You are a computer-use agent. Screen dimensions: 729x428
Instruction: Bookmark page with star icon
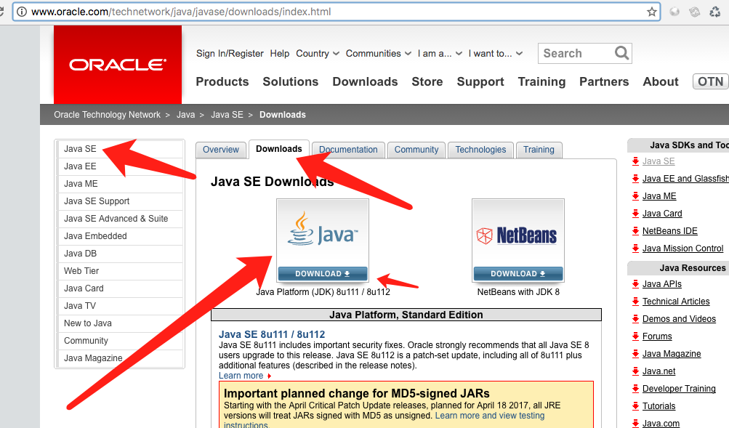pyautogui.click(x=652, y=12)
